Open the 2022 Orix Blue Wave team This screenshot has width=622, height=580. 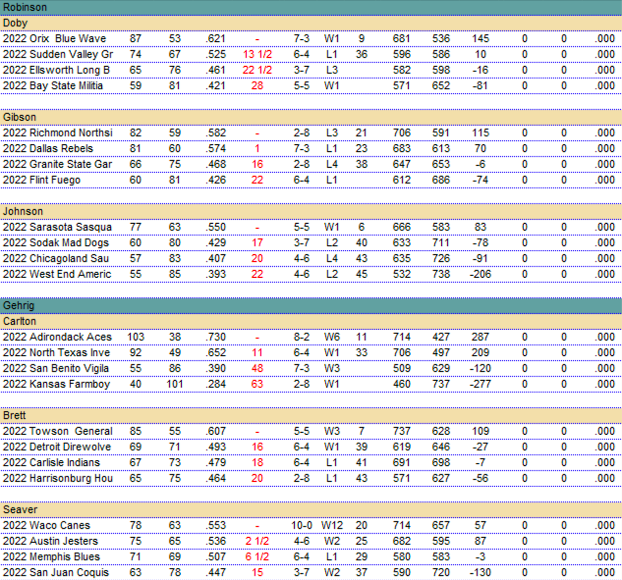pos(55,39)
